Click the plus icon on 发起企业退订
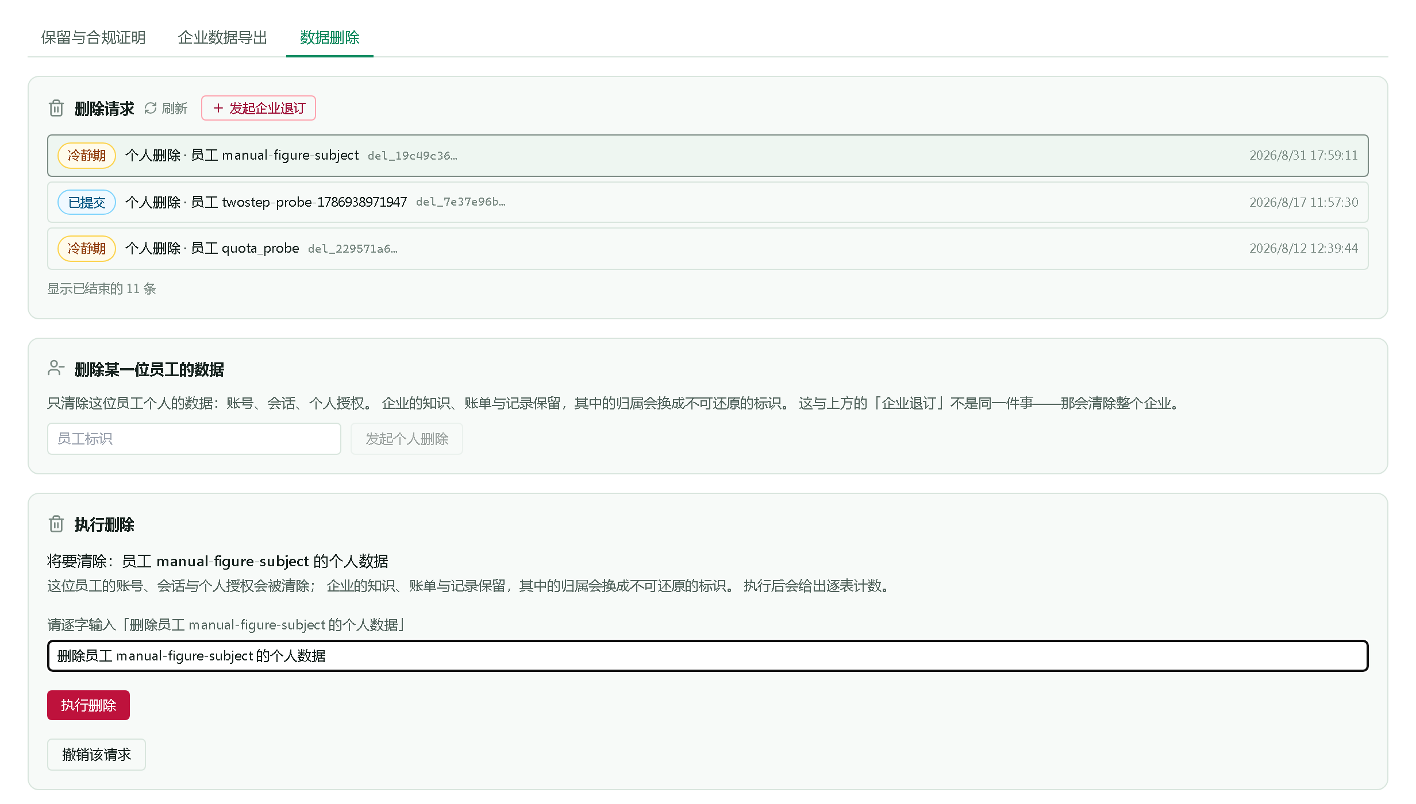 [x=218, y=108]
